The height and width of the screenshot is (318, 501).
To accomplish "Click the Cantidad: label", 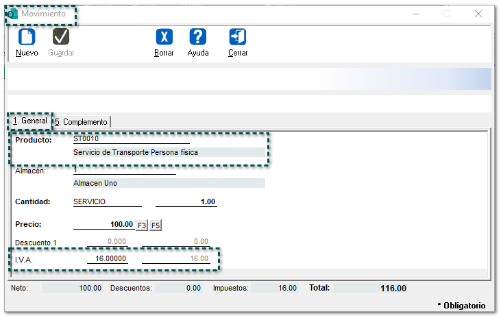I will click(x=33, y=201).
